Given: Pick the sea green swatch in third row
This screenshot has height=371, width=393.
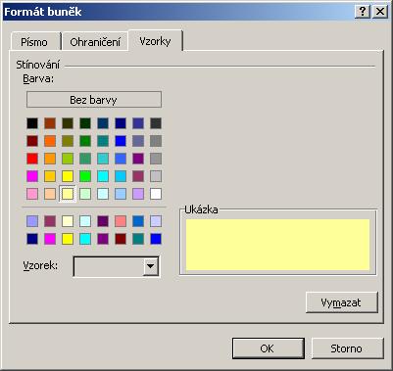Looking at the screenshot, I should pos(85,159).
